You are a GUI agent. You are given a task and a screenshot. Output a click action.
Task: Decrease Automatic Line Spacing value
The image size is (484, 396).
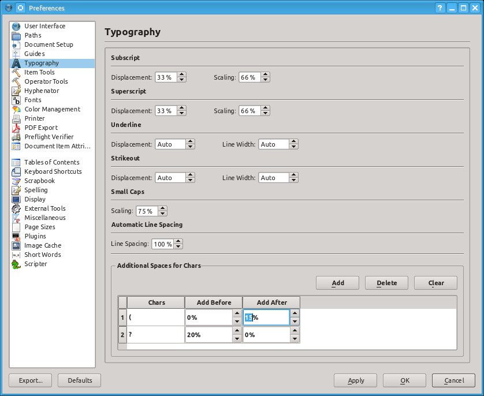coord(178,247)
